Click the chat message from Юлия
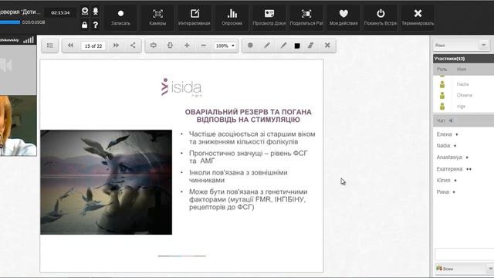This screenshot has height=278, width=494. 446,180
